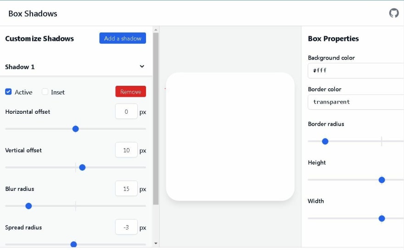
Task: Click the white preview box
Action: [x=230, y=136]
